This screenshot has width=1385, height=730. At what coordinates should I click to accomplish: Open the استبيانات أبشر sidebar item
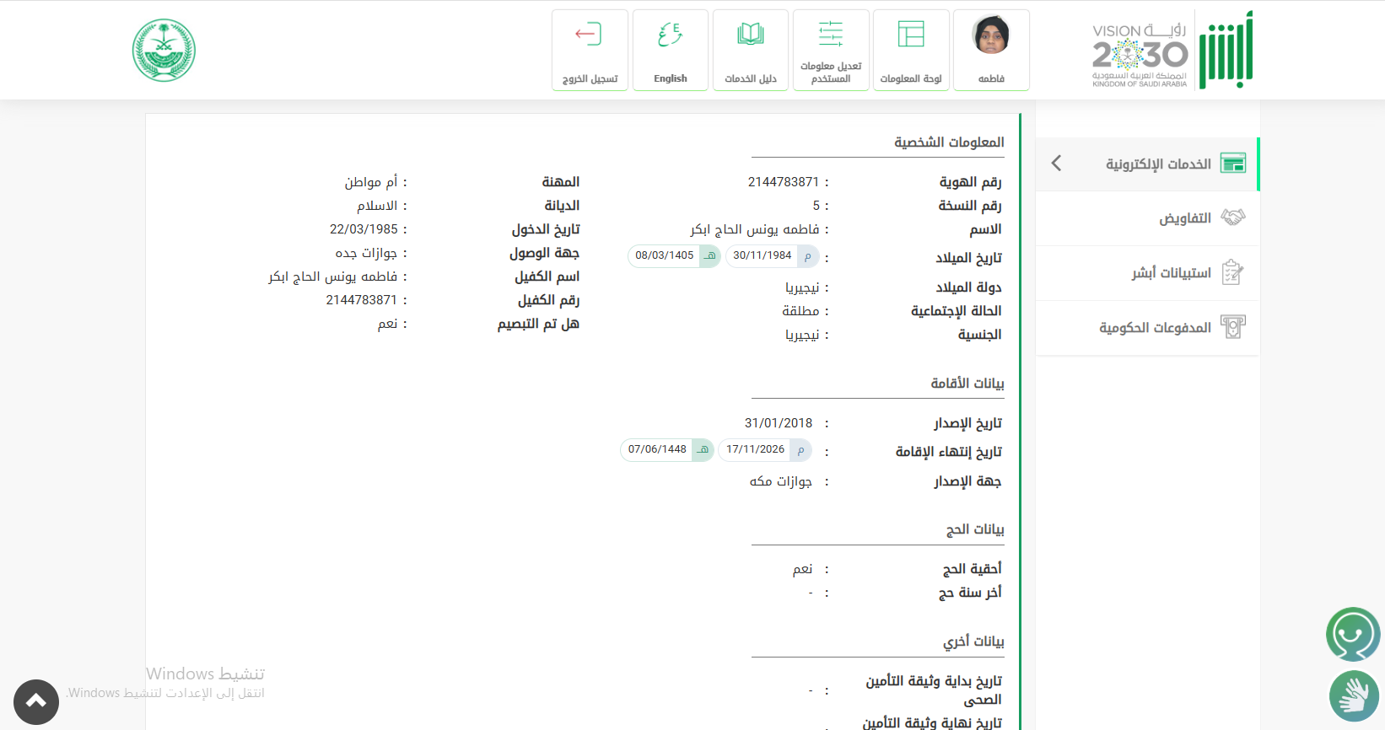click(x=1171, y=273)
